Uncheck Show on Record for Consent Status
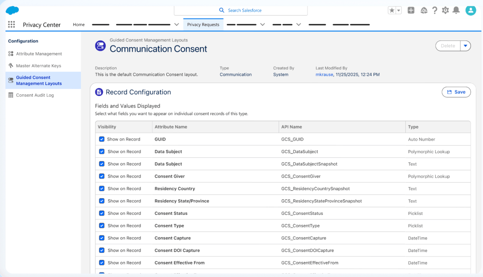 (x=102, y=213)
